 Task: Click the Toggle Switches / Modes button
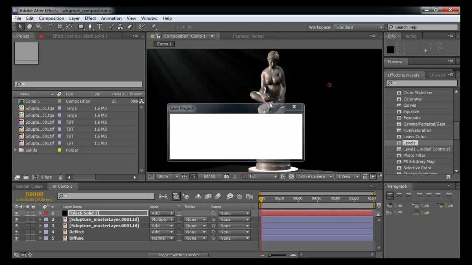coord(178,255)
